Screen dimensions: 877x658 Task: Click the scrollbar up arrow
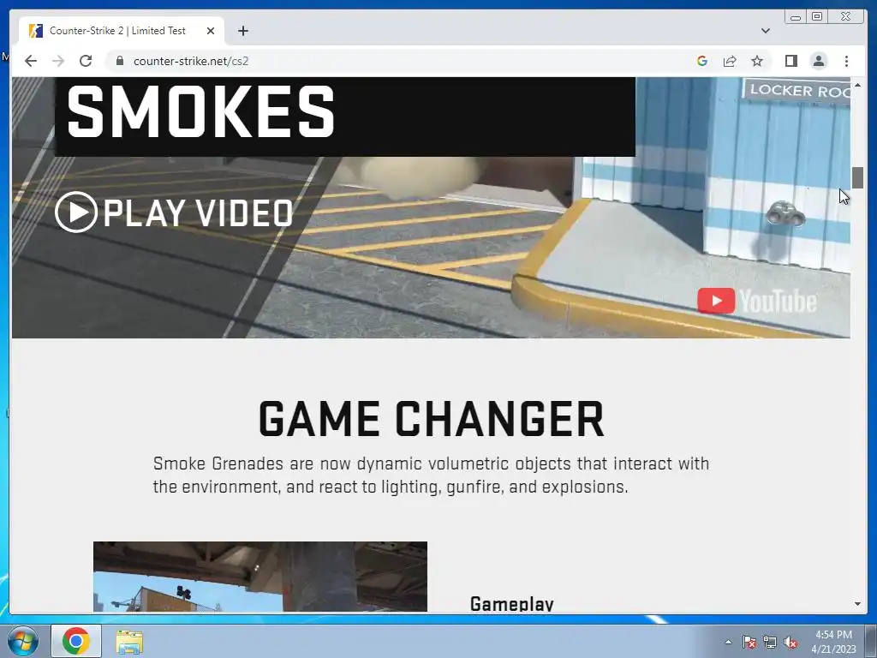coord(857,85)
